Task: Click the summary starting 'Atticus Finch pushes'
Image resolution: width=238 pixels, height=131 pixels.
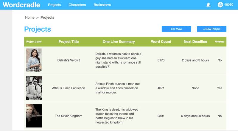Action: pos(118,88)
